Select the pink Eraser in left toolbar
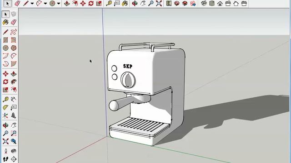This screenshot has height=163, width=291. pos(14,22)
